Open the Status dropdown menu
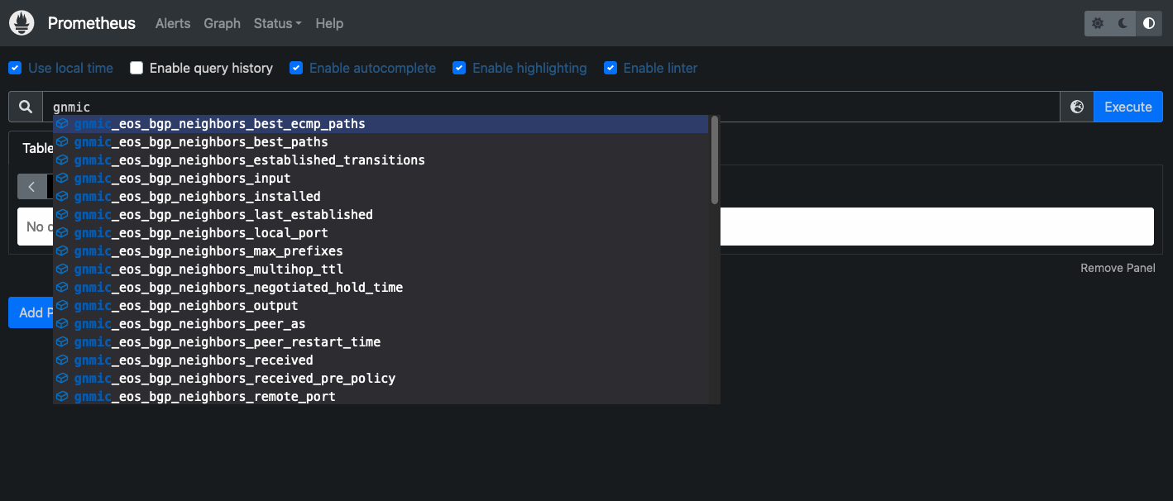The image size is (1173, 501). click(x=277, y=23)
